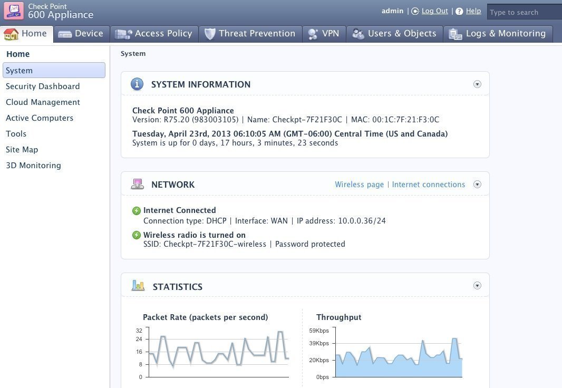Switch to the VPN tab

point(324,34)
